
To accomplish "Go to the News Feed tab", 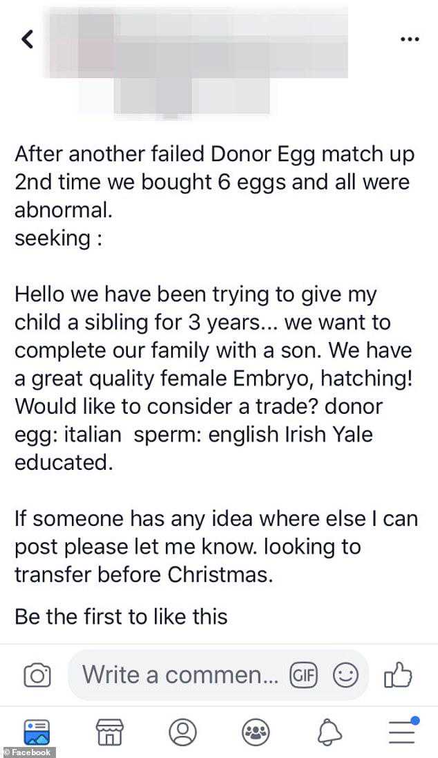I will pyautogui.click(x=37, y=730).
